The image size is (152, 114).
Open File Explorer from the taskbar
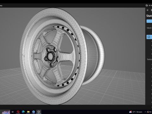(28, 112)
